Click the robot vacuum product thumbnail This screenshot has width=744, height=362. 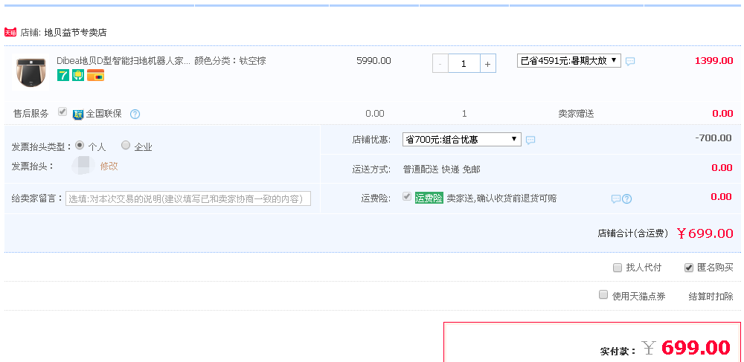(31, 72)
